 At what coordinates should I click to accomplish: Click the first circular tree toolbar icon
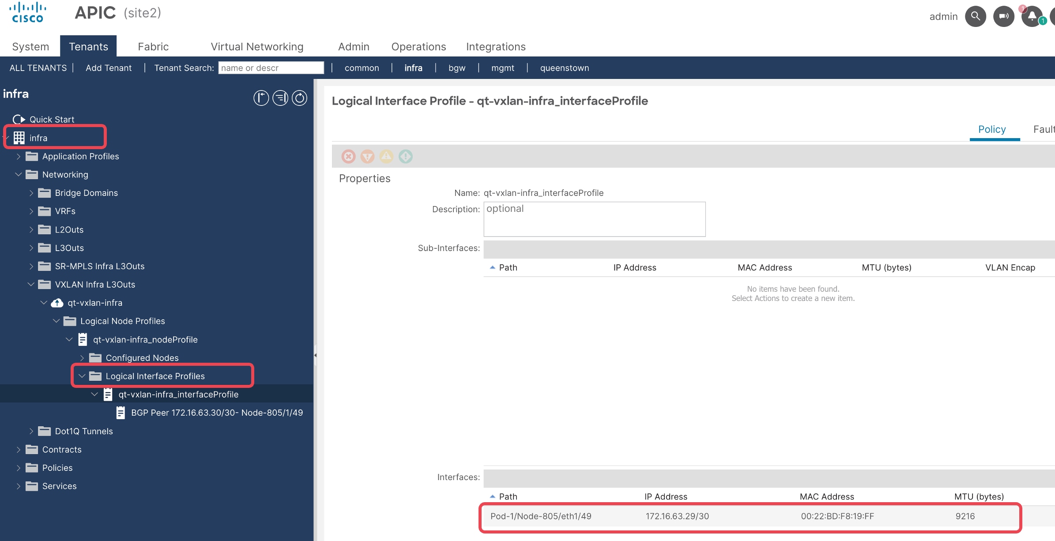(x=261, y=98)
